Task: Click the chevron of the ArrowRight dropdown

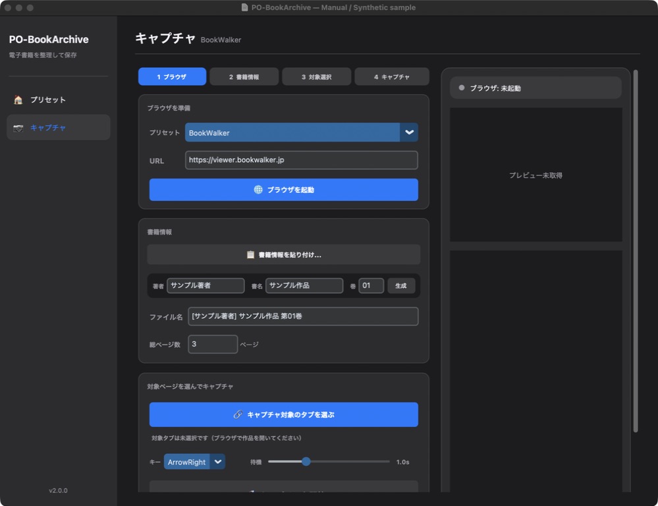Action: (218, 462)
